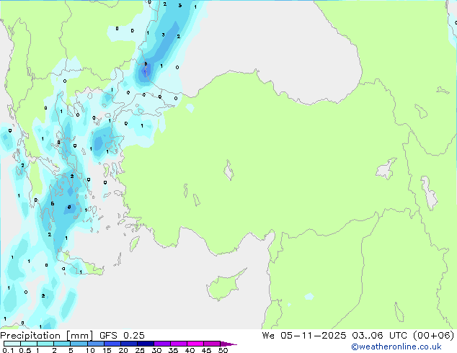The image size is (457, 353).
Task: Click the 10–15 mm legend swatch
Action: [x=95, y=344]
